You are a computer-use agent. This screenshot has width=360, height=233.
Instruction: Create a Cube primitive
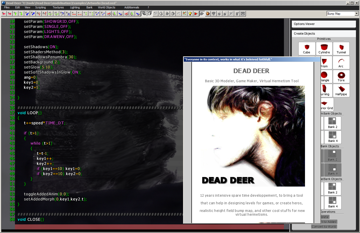(x=307, y=48)
